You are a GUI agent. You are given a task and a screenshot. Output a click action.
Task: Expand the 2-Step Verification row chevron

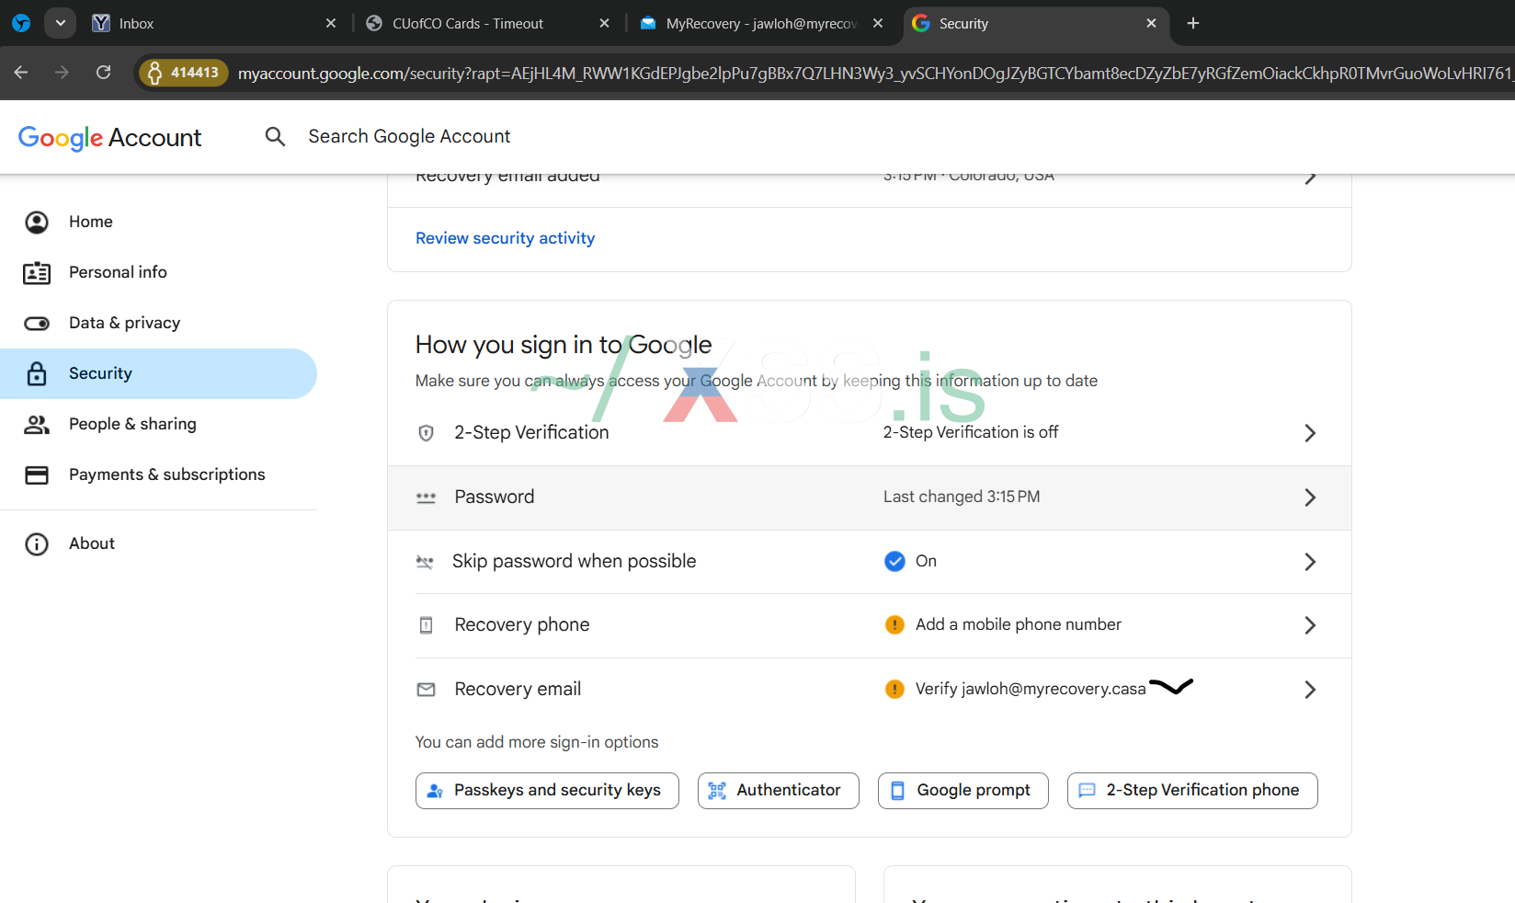click(x=1310, y=433)
